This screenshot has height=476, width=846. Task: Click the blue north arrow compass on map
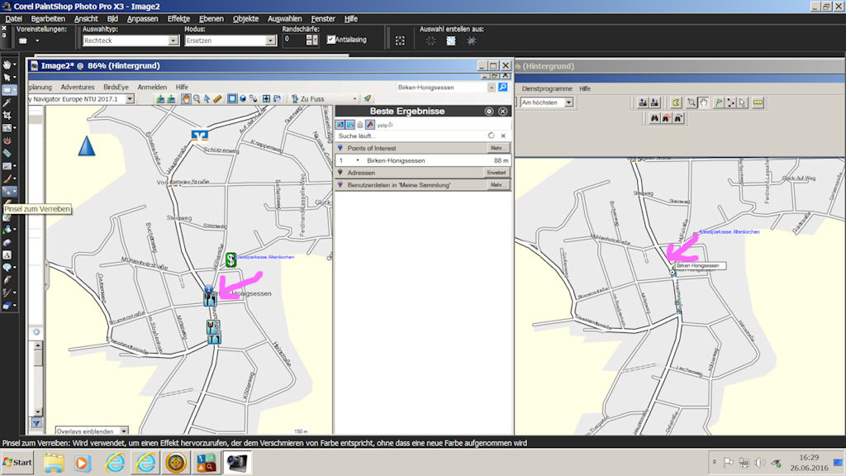(x=87, y=146)
